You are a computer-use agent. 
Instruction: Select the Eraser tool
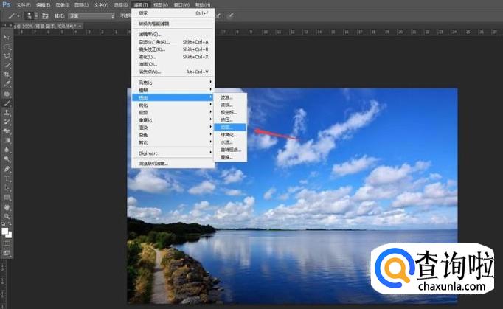7,131
